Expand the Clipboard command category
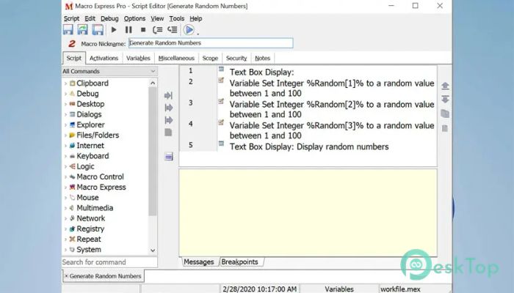Screen dimensions: 514x293 65,84
